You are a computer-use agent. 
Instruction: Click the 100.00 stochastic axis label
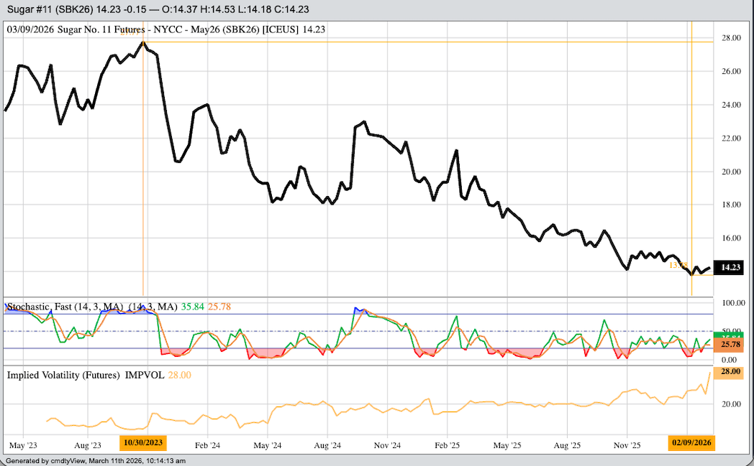click(x=733, y=303)
